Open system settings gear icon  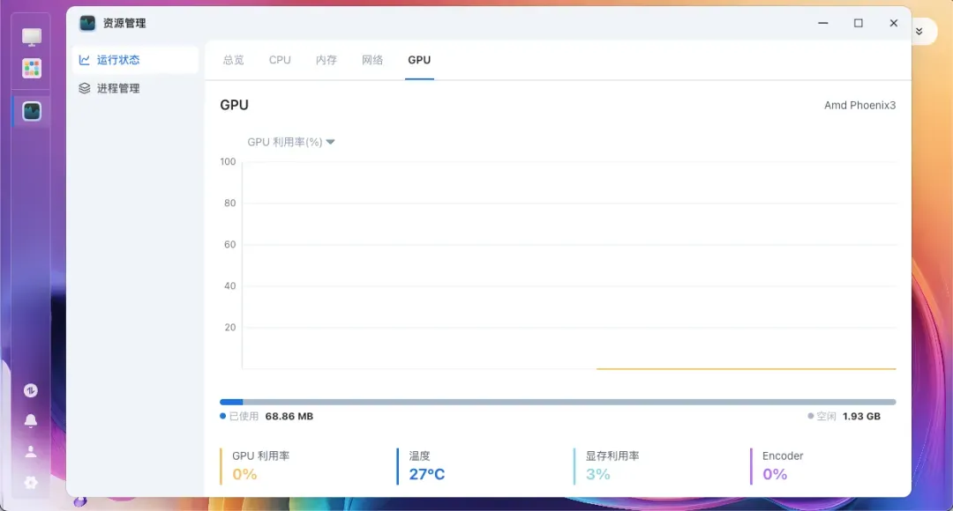coord(31,482)
